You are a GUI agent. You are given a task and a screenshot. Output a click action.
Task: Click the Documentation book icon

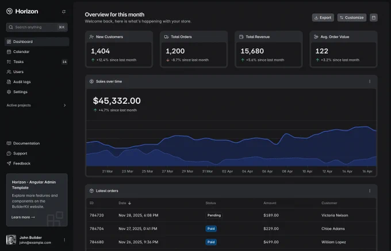[x=9, y=143]
